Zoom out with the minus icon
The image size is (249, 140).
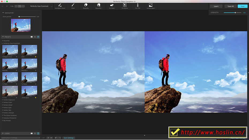2,6
